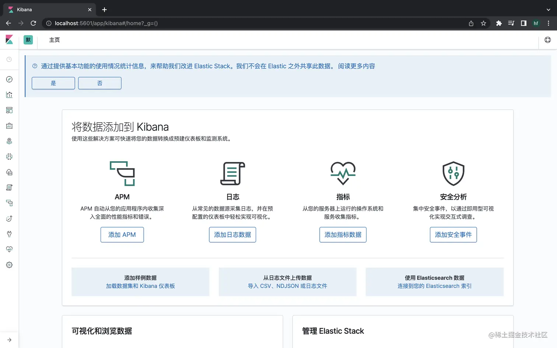This screenshot has width=557, height=348.
Task: Click the Kibana logo in the header
Action: (x=9, y=39)
